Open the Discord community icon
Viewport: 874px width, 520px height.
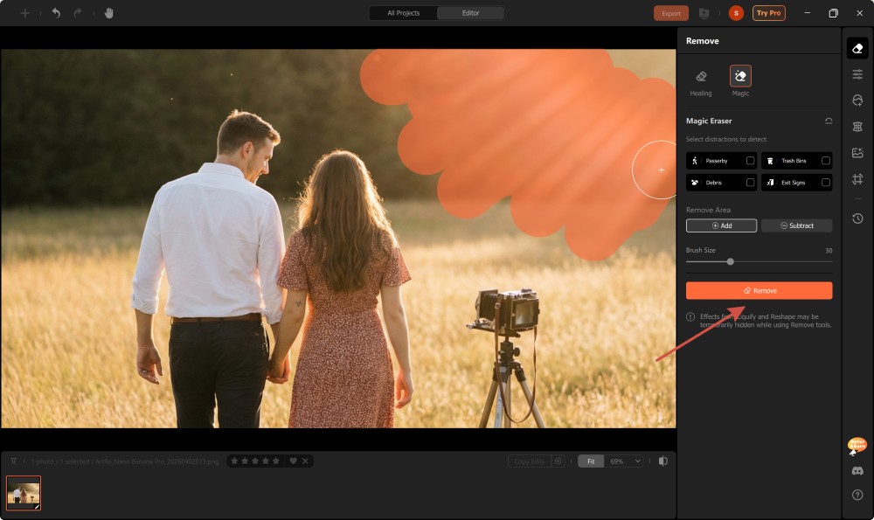pos(857,471)
